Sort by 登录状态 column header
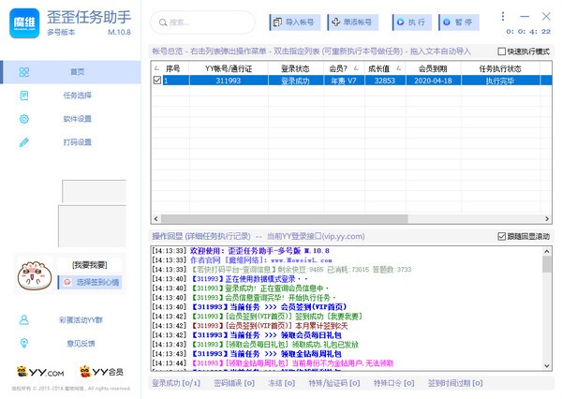Screen dimensions: 562x399 pyautogui.click(x=295, y=68)
